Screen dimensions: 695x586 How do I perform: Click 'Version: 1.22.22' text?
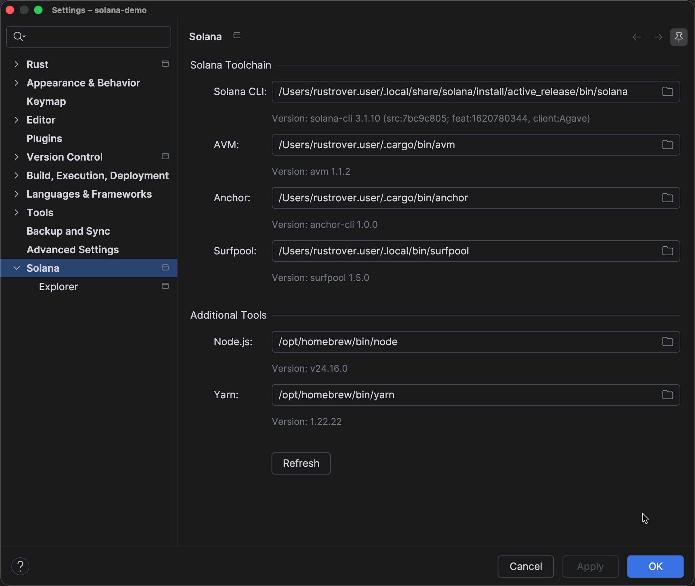coord(307,422)
